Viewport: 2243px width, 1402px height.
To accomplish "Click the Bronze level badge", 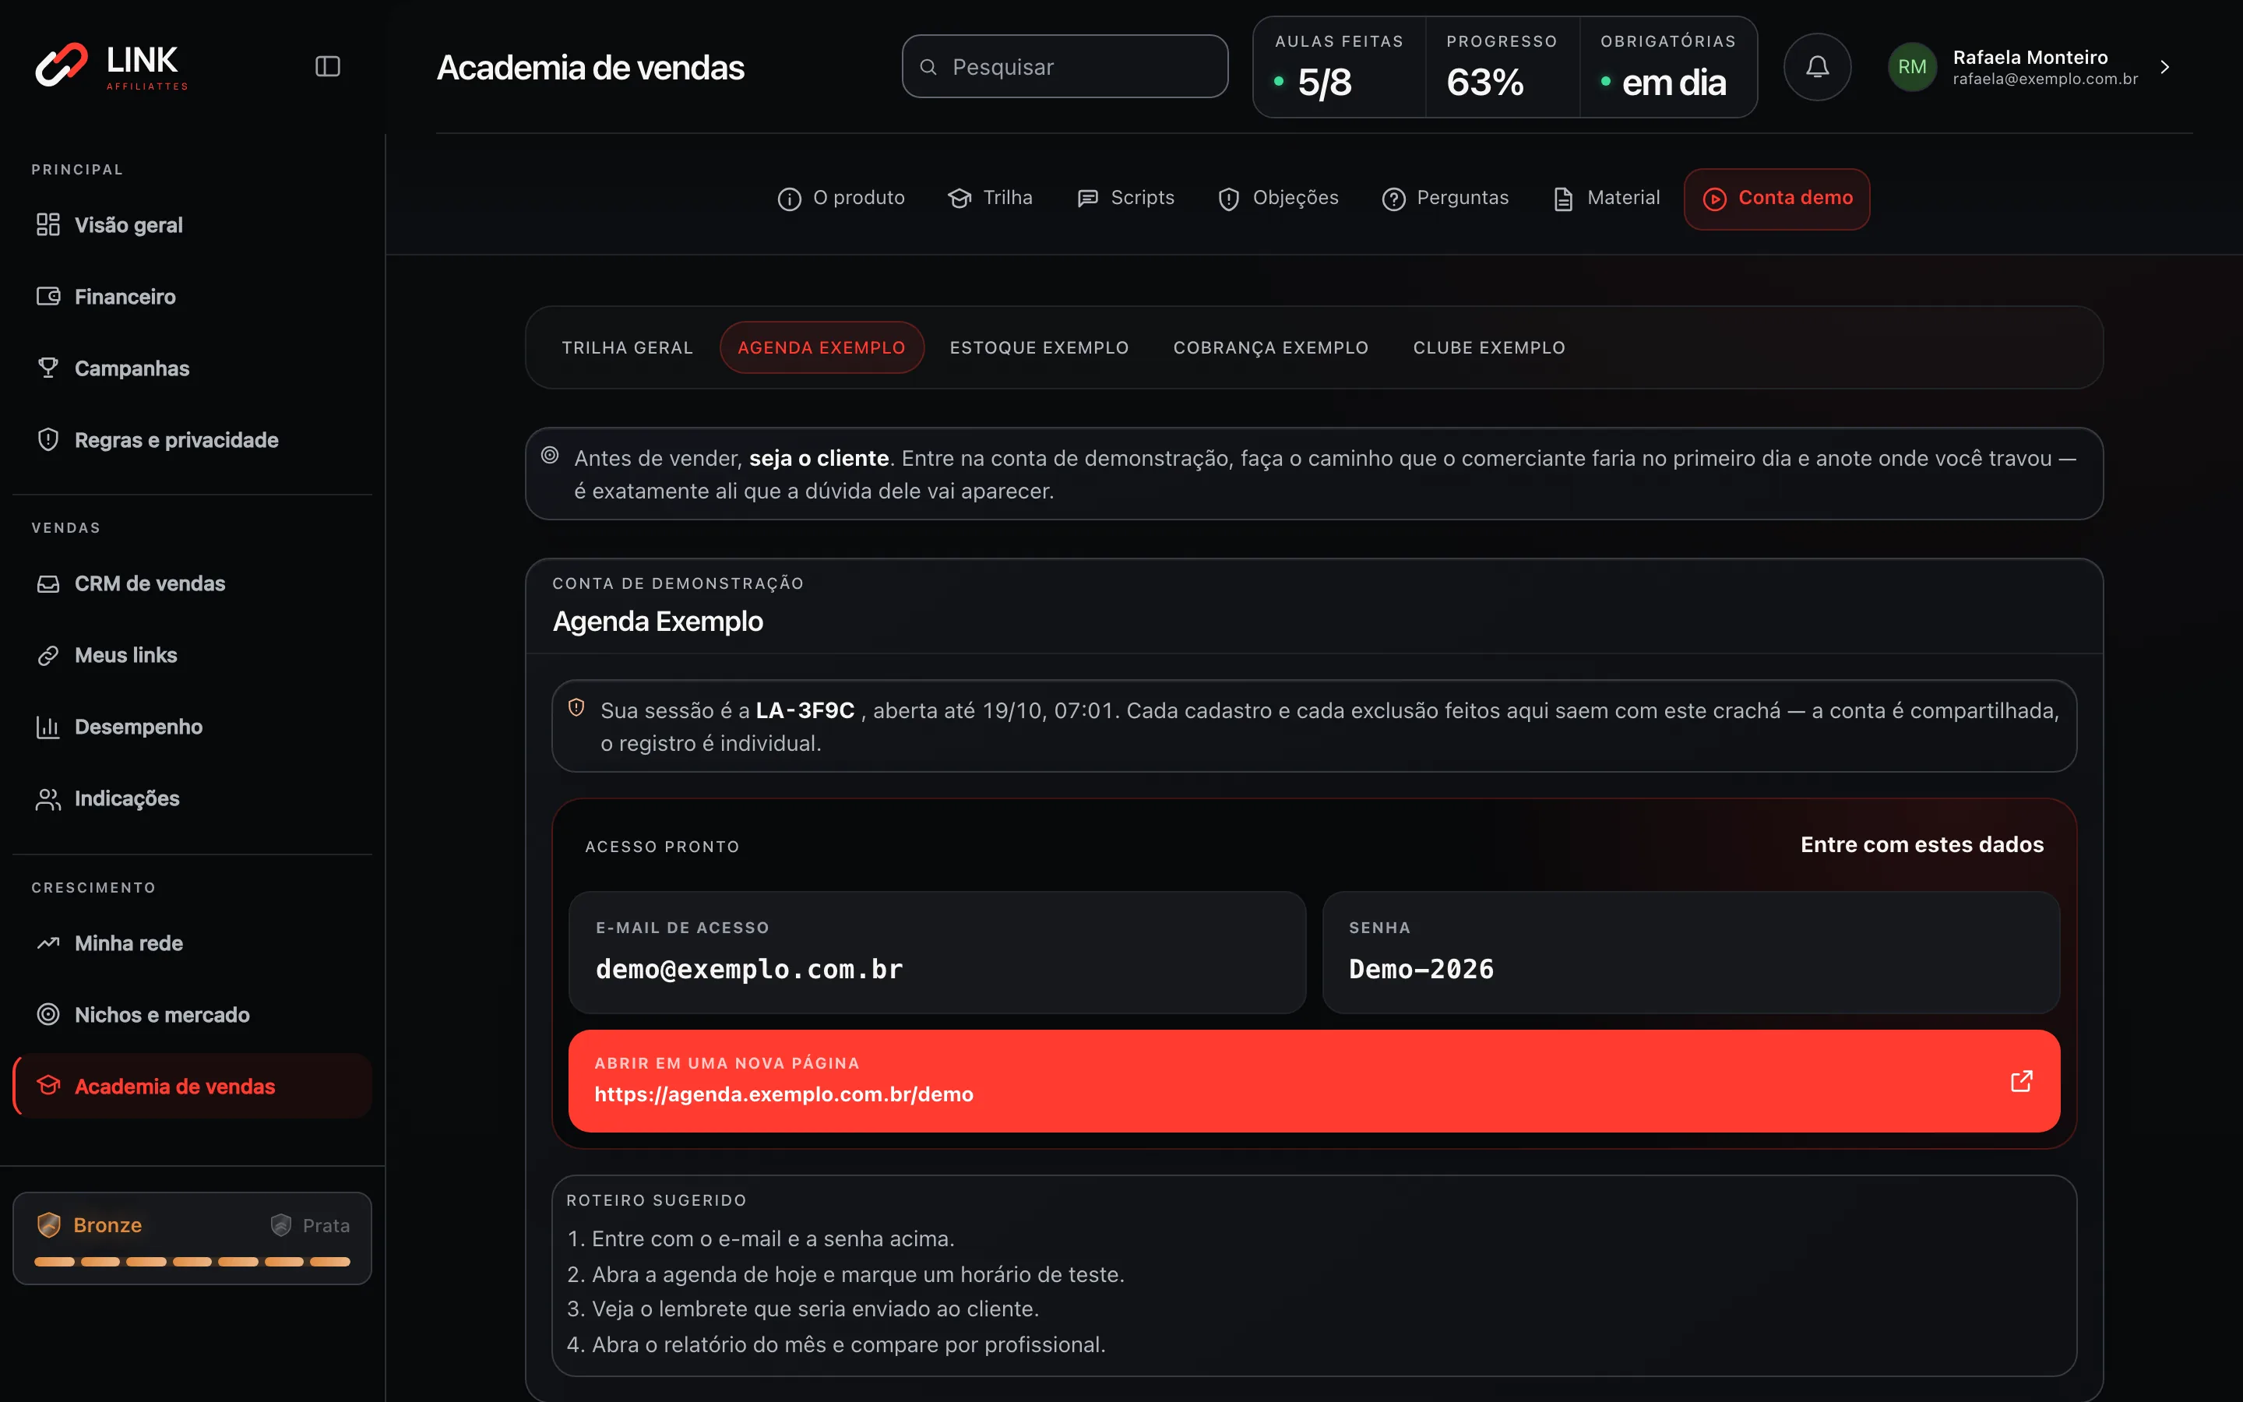I will [x=89, y=1225].
